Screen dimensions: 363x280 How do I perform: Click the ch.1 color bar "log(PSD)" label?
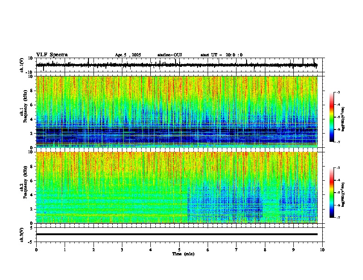pos(343,119)
